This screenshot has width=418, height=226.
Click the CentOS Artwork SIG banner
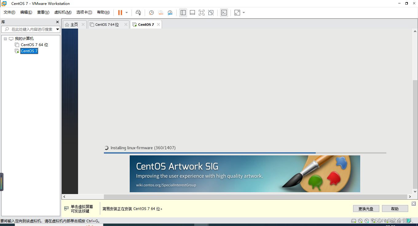pyautogui.click(x=245, y=174)
